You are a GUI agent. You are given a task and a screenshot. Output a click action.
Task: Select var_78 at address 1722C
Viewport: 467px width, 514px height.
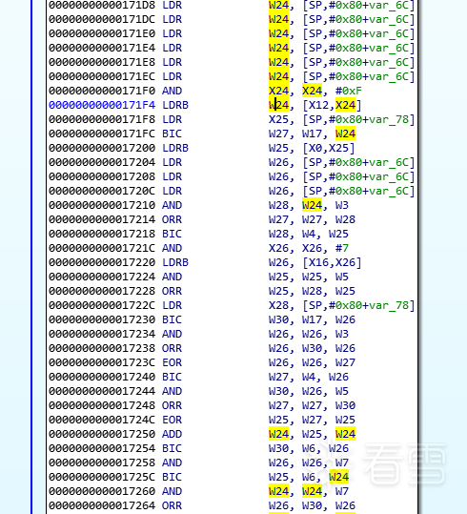tap(389, 305)
